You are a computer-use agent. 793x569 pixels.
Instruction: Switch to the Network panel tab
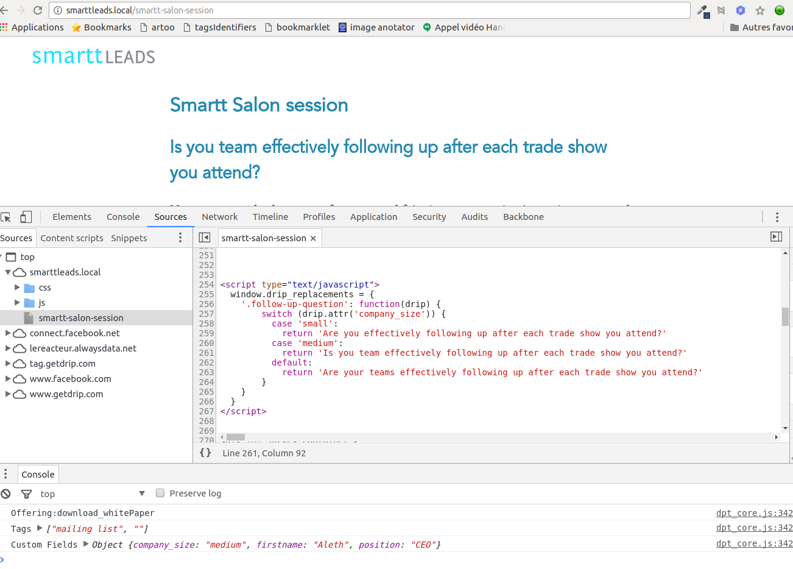pos(220,217)
